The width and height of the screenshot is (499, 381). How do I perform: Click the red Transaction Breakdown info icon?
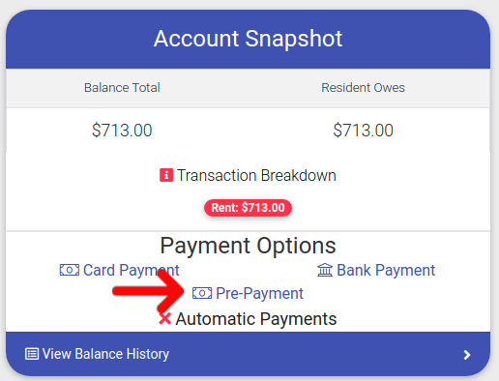pos(166,175)
